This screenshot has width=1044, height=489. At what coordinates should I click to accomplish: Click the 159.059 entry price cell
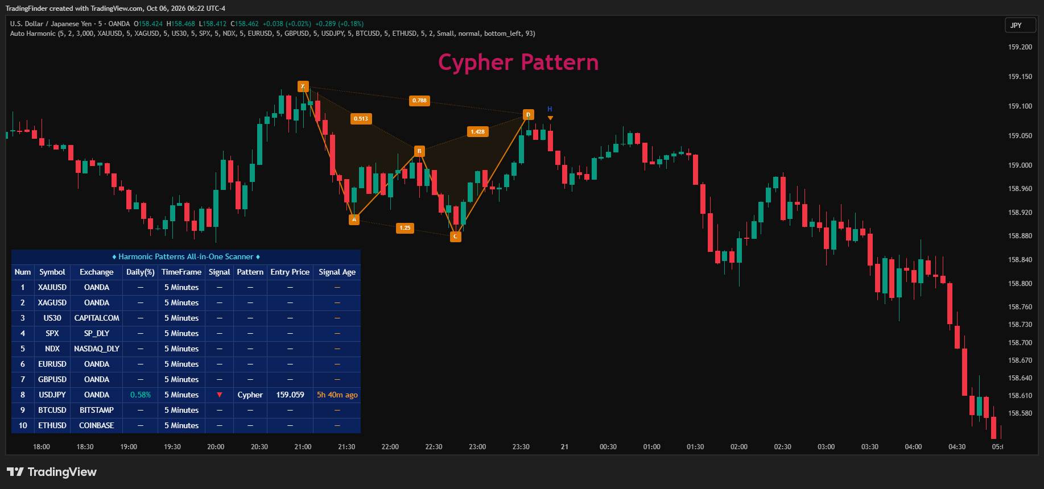(290, 395)
